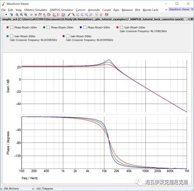
Task: Open the Axes menu
Action: [x=116, y=10]
